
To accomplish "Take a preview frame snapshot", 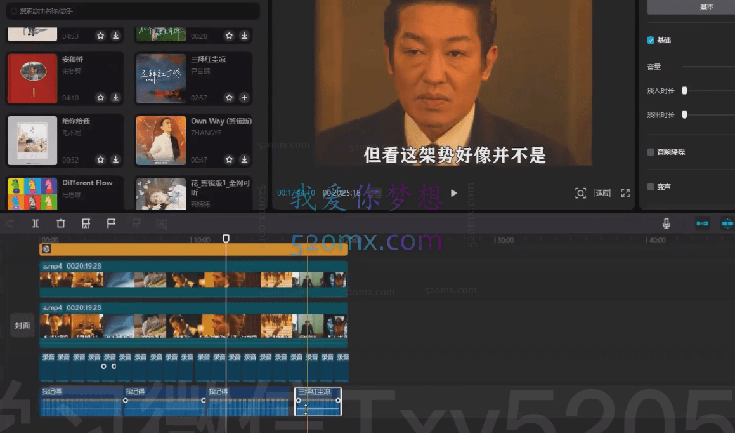I will point(580,193).
